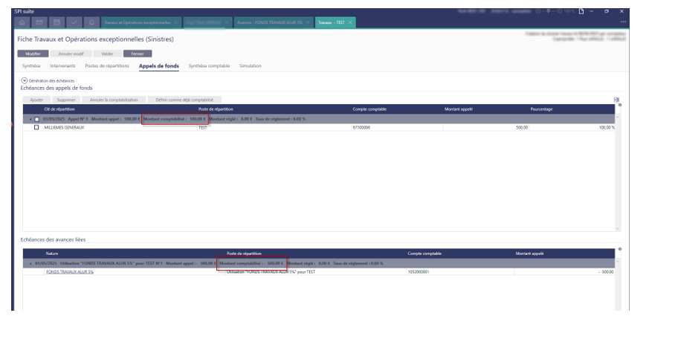Open the mail envelope icon
Screen dimensions: 678x339
(x=39, y=22)
